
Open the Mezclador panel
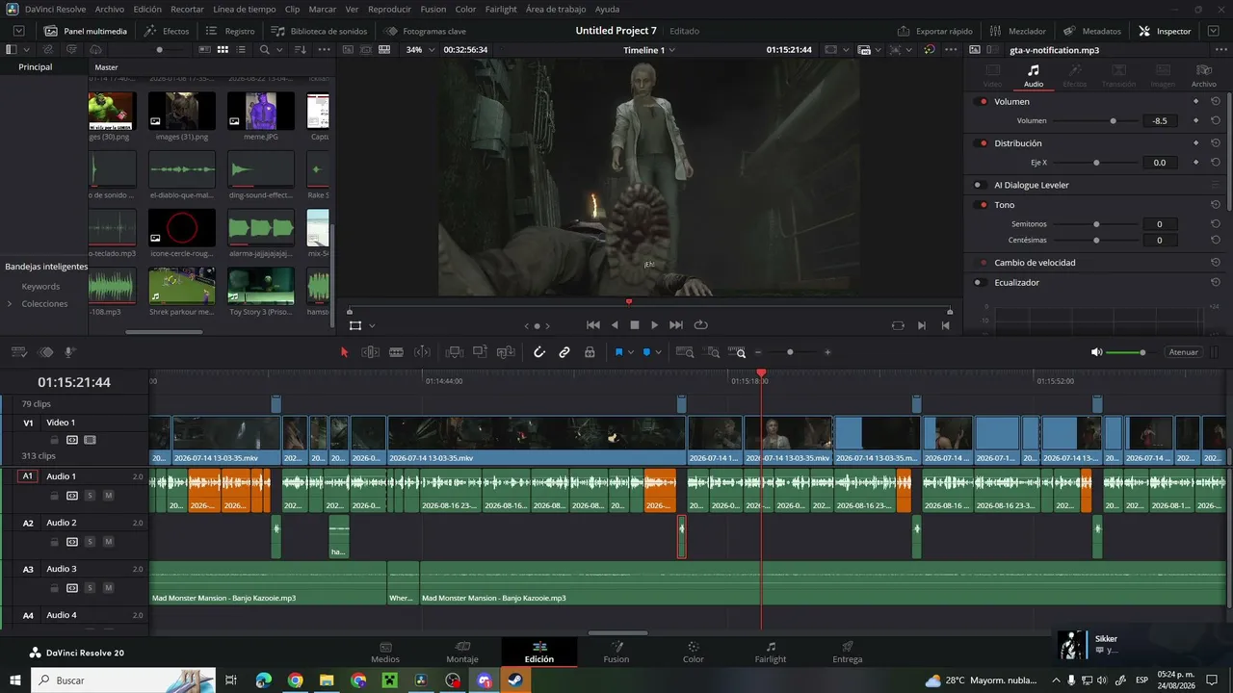click(x=1018, y=31)
